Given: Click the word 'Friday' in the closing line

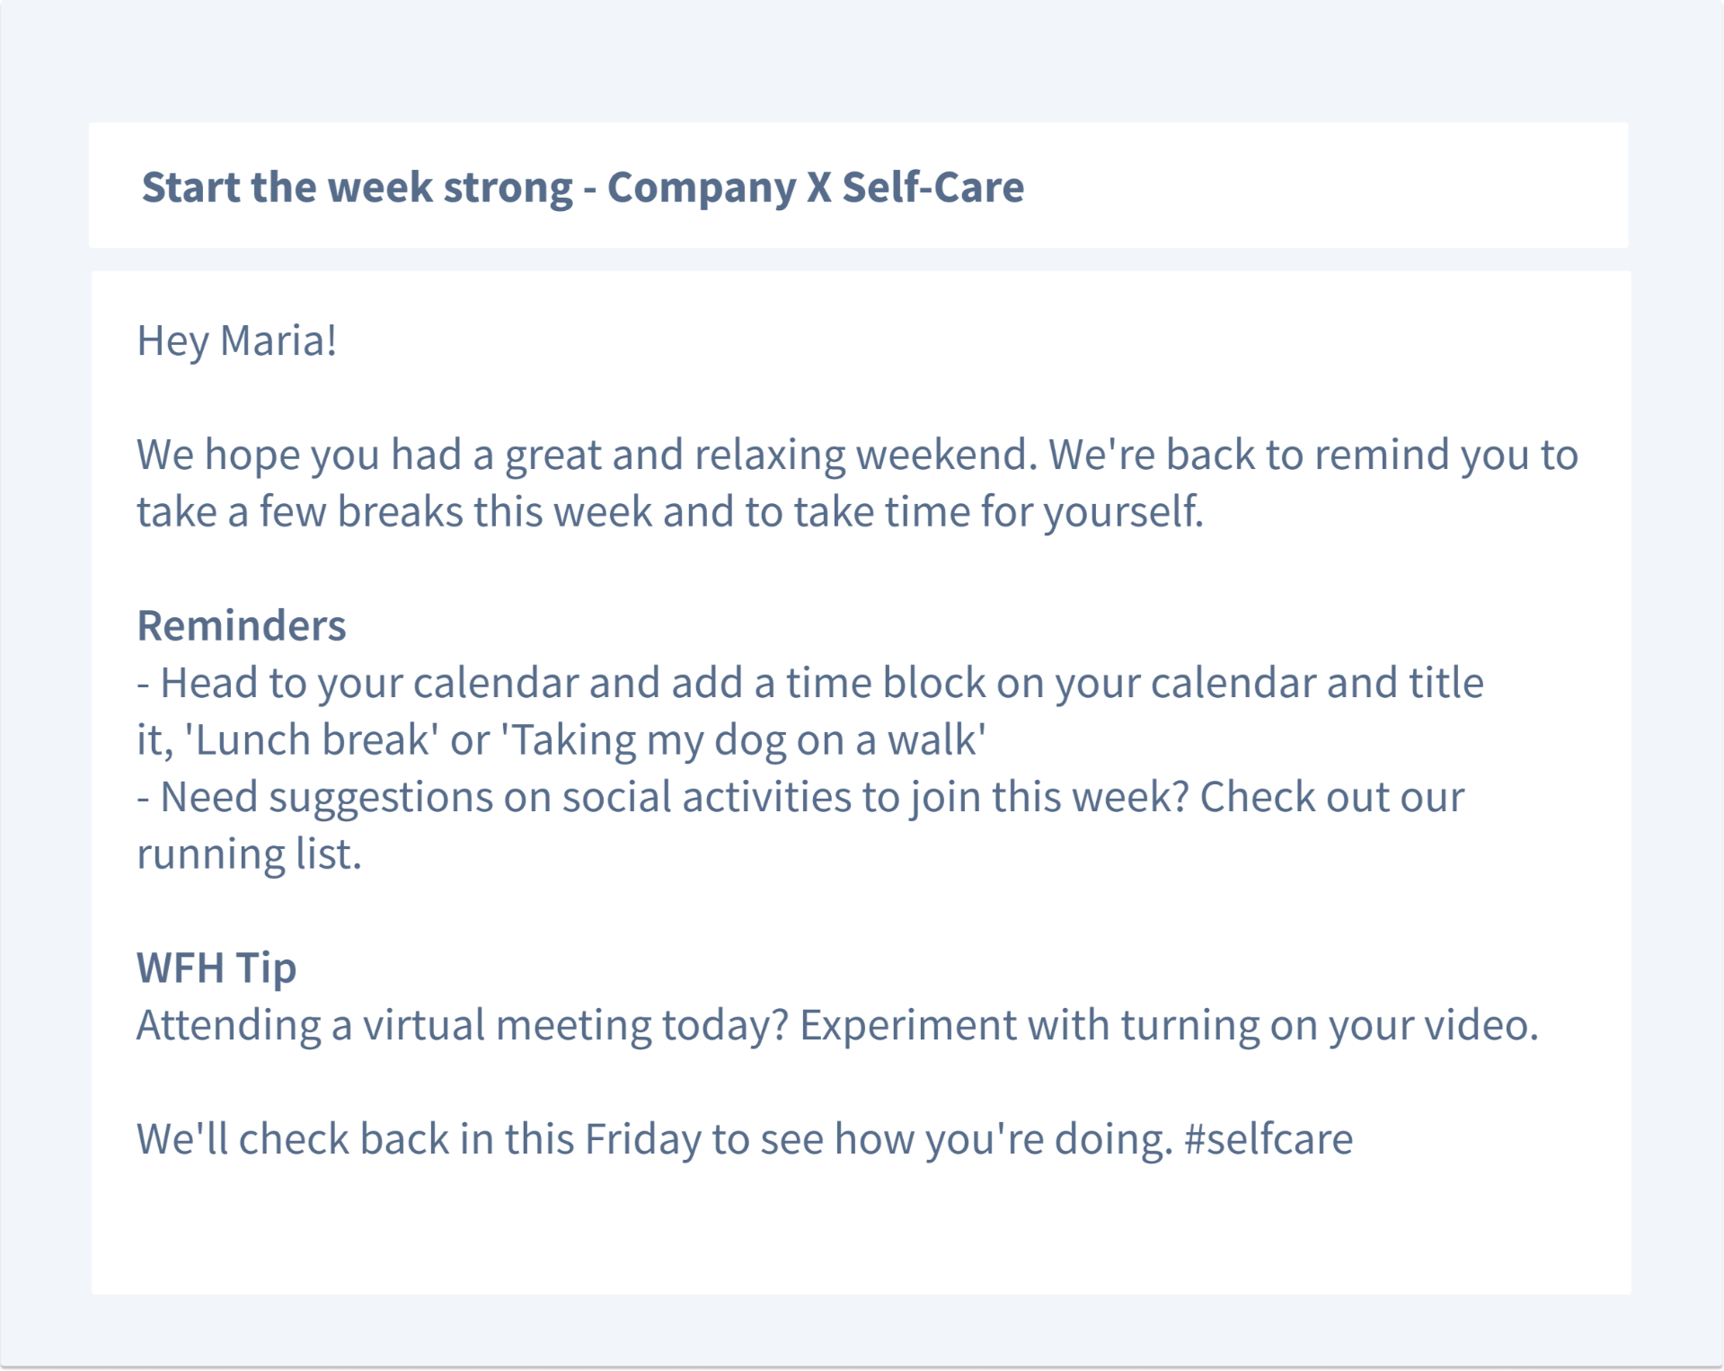Looking at the screenshot, I should click(642, 1139).
